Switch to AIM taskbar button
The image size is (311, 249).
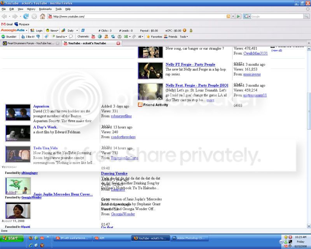coord(112,238)
